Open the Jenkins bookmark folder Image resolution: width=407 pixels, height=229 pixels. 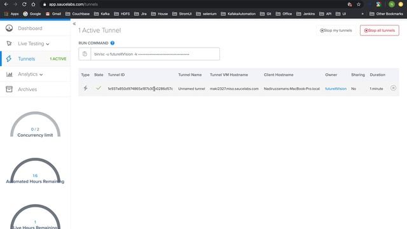point(306,14)
